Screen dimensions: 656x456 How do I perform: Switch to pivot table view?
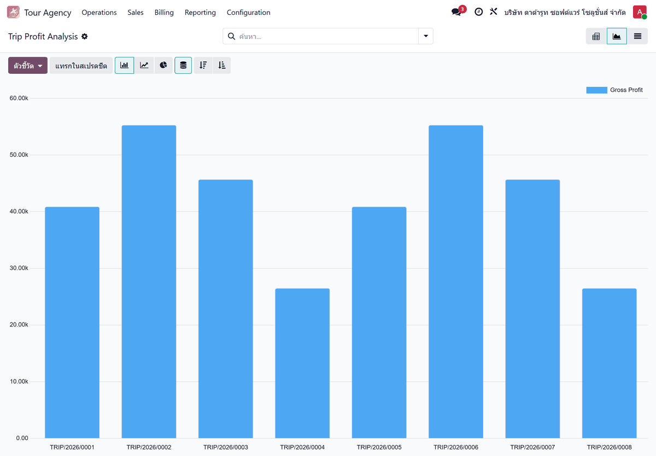coord(596,36)
